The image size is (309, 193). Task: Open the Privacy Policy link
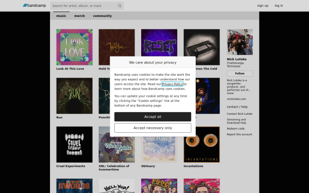pyautogui.click(x=173, y=84)
